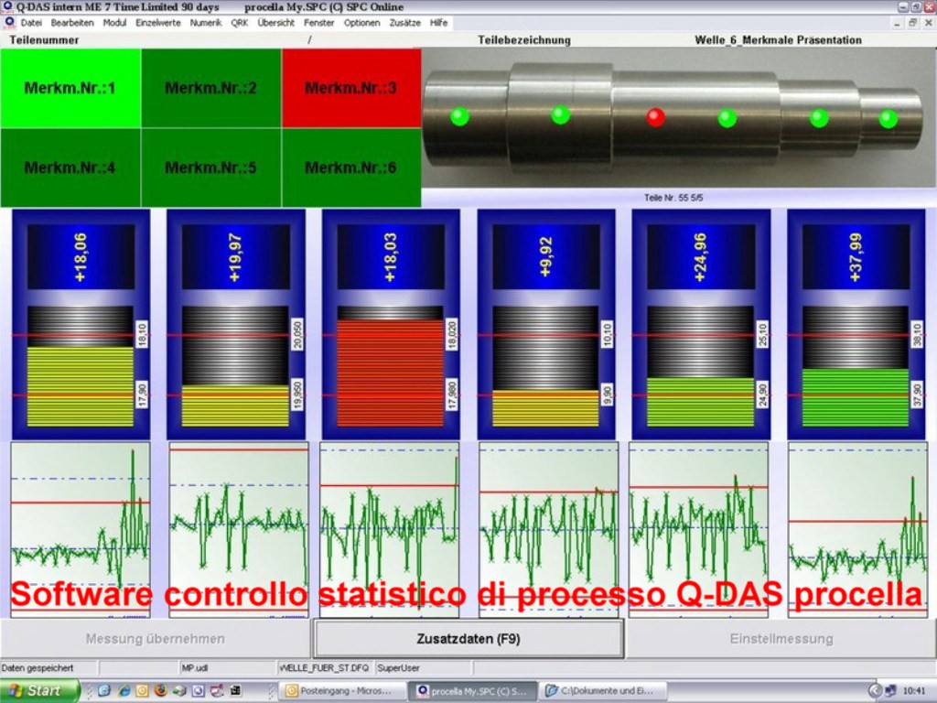Click the SuperUser status entry
This screenshot has width=937, height=703.
pos(399,668)
